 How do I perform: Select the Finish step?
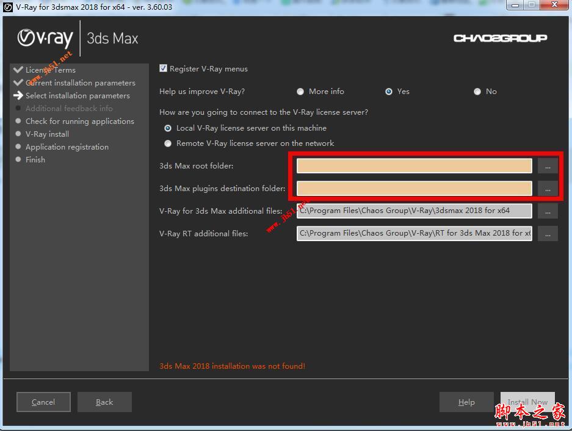point(35,159)
